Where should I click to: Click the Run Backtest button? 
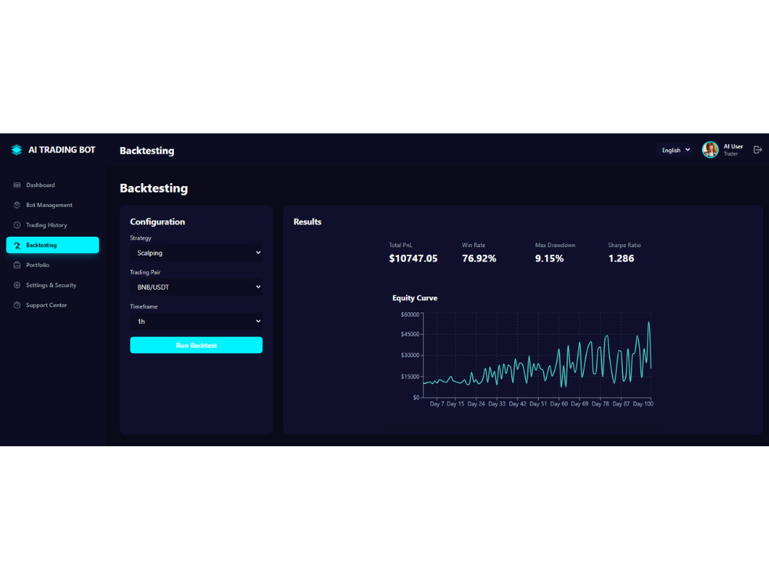click(x=196, y=345)
